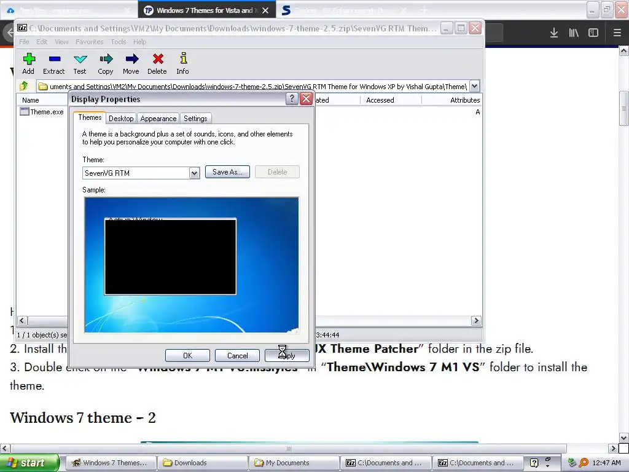The height and width of the screenshot is (472, 629).
Task: Click browser page scrollbar up arrow
Action: pos(623,50)
